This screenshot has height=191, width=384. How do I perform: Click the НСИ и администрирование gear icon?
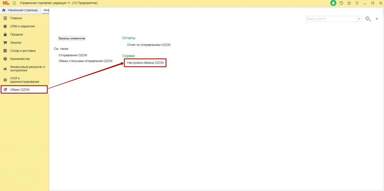click(x=5, y=80)
